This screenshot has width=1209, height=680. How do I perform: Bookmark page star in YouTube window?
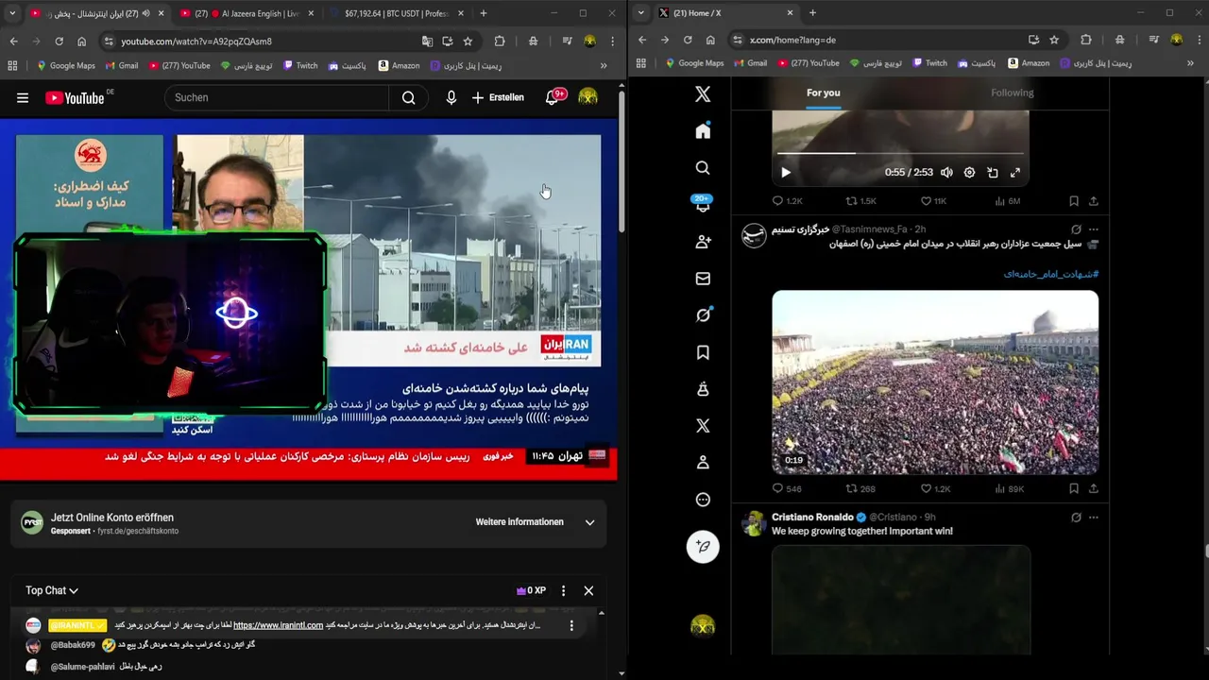[468, 42]
